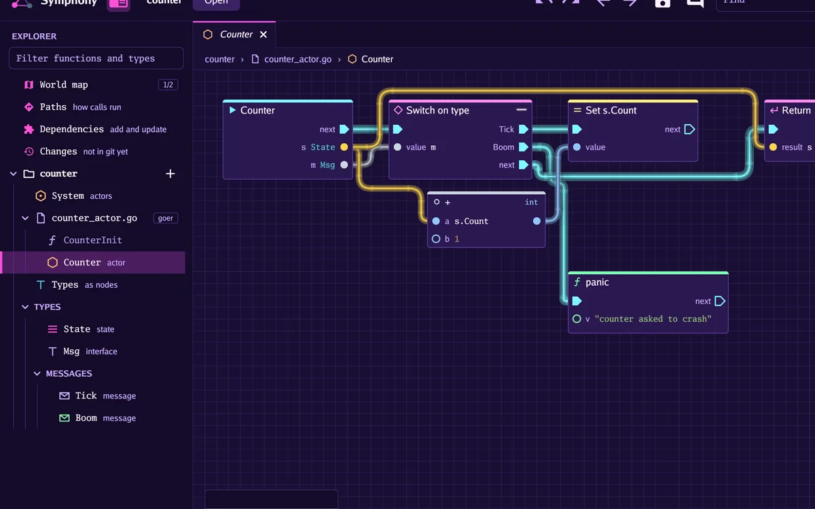Click the b input port on the + node
This screenshot has height=509, width=815.
click(x=436, y=239)
